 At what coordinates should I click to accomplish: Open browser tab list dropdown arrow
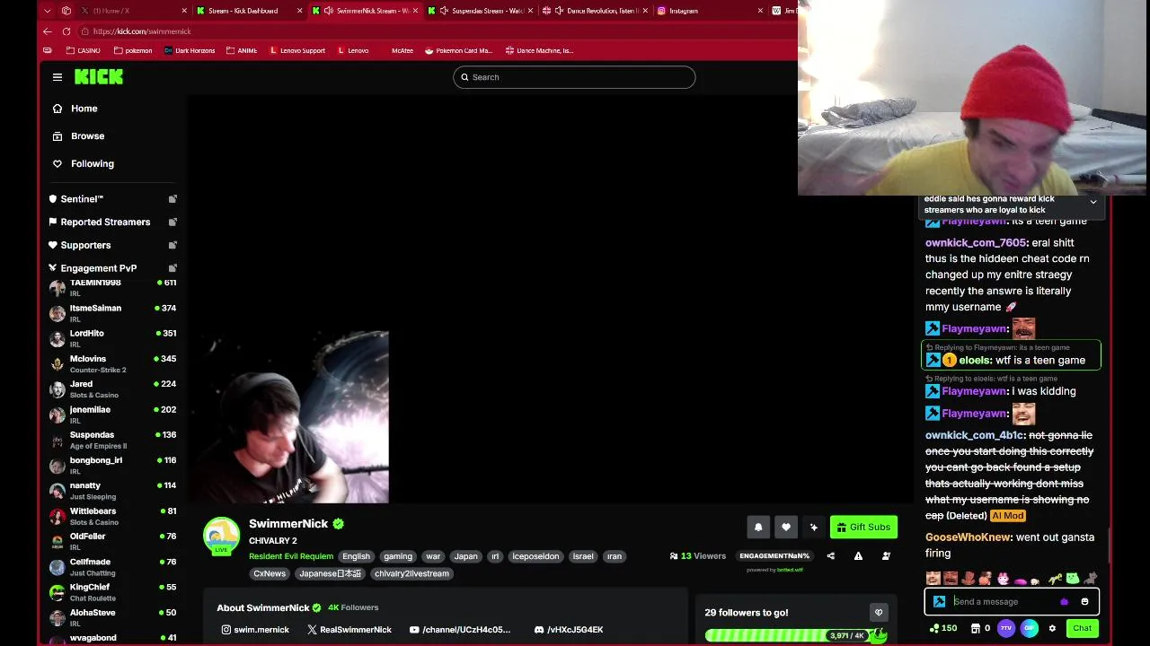pos(48,11)
